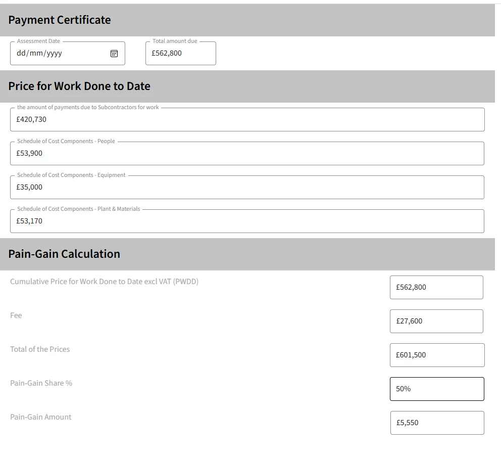Click the Cost Components - People field
501x459 pixels.
pyautogui.click(x=247, y=154)
